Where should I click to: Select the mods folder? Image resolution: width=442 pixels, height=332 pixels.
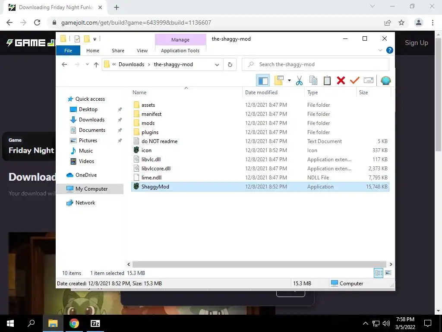(260, 123)
